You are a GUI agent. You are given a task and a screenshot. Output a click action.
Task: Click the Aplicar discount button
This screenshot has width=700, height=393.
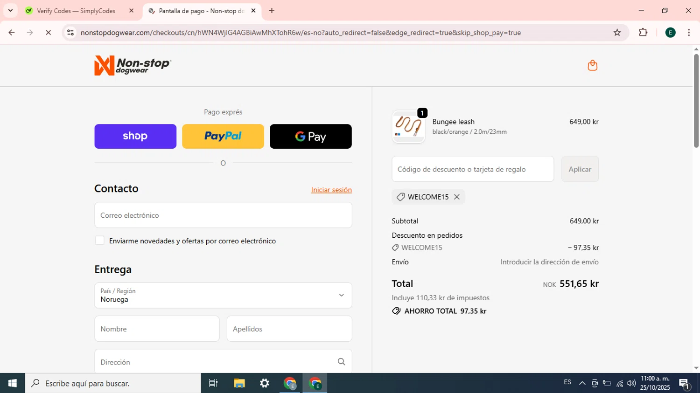580,169
